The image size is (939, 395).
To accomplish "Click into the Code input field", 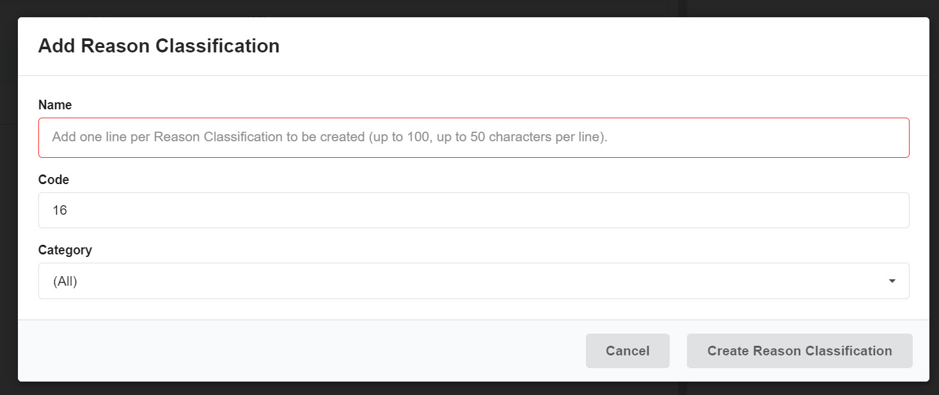I will [x=473, y=210].
